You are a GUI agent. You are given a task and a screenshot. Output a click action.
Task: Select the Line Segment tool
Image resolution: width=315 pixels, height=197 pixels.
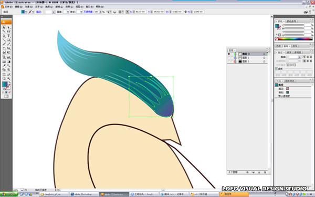click(4, 40)
